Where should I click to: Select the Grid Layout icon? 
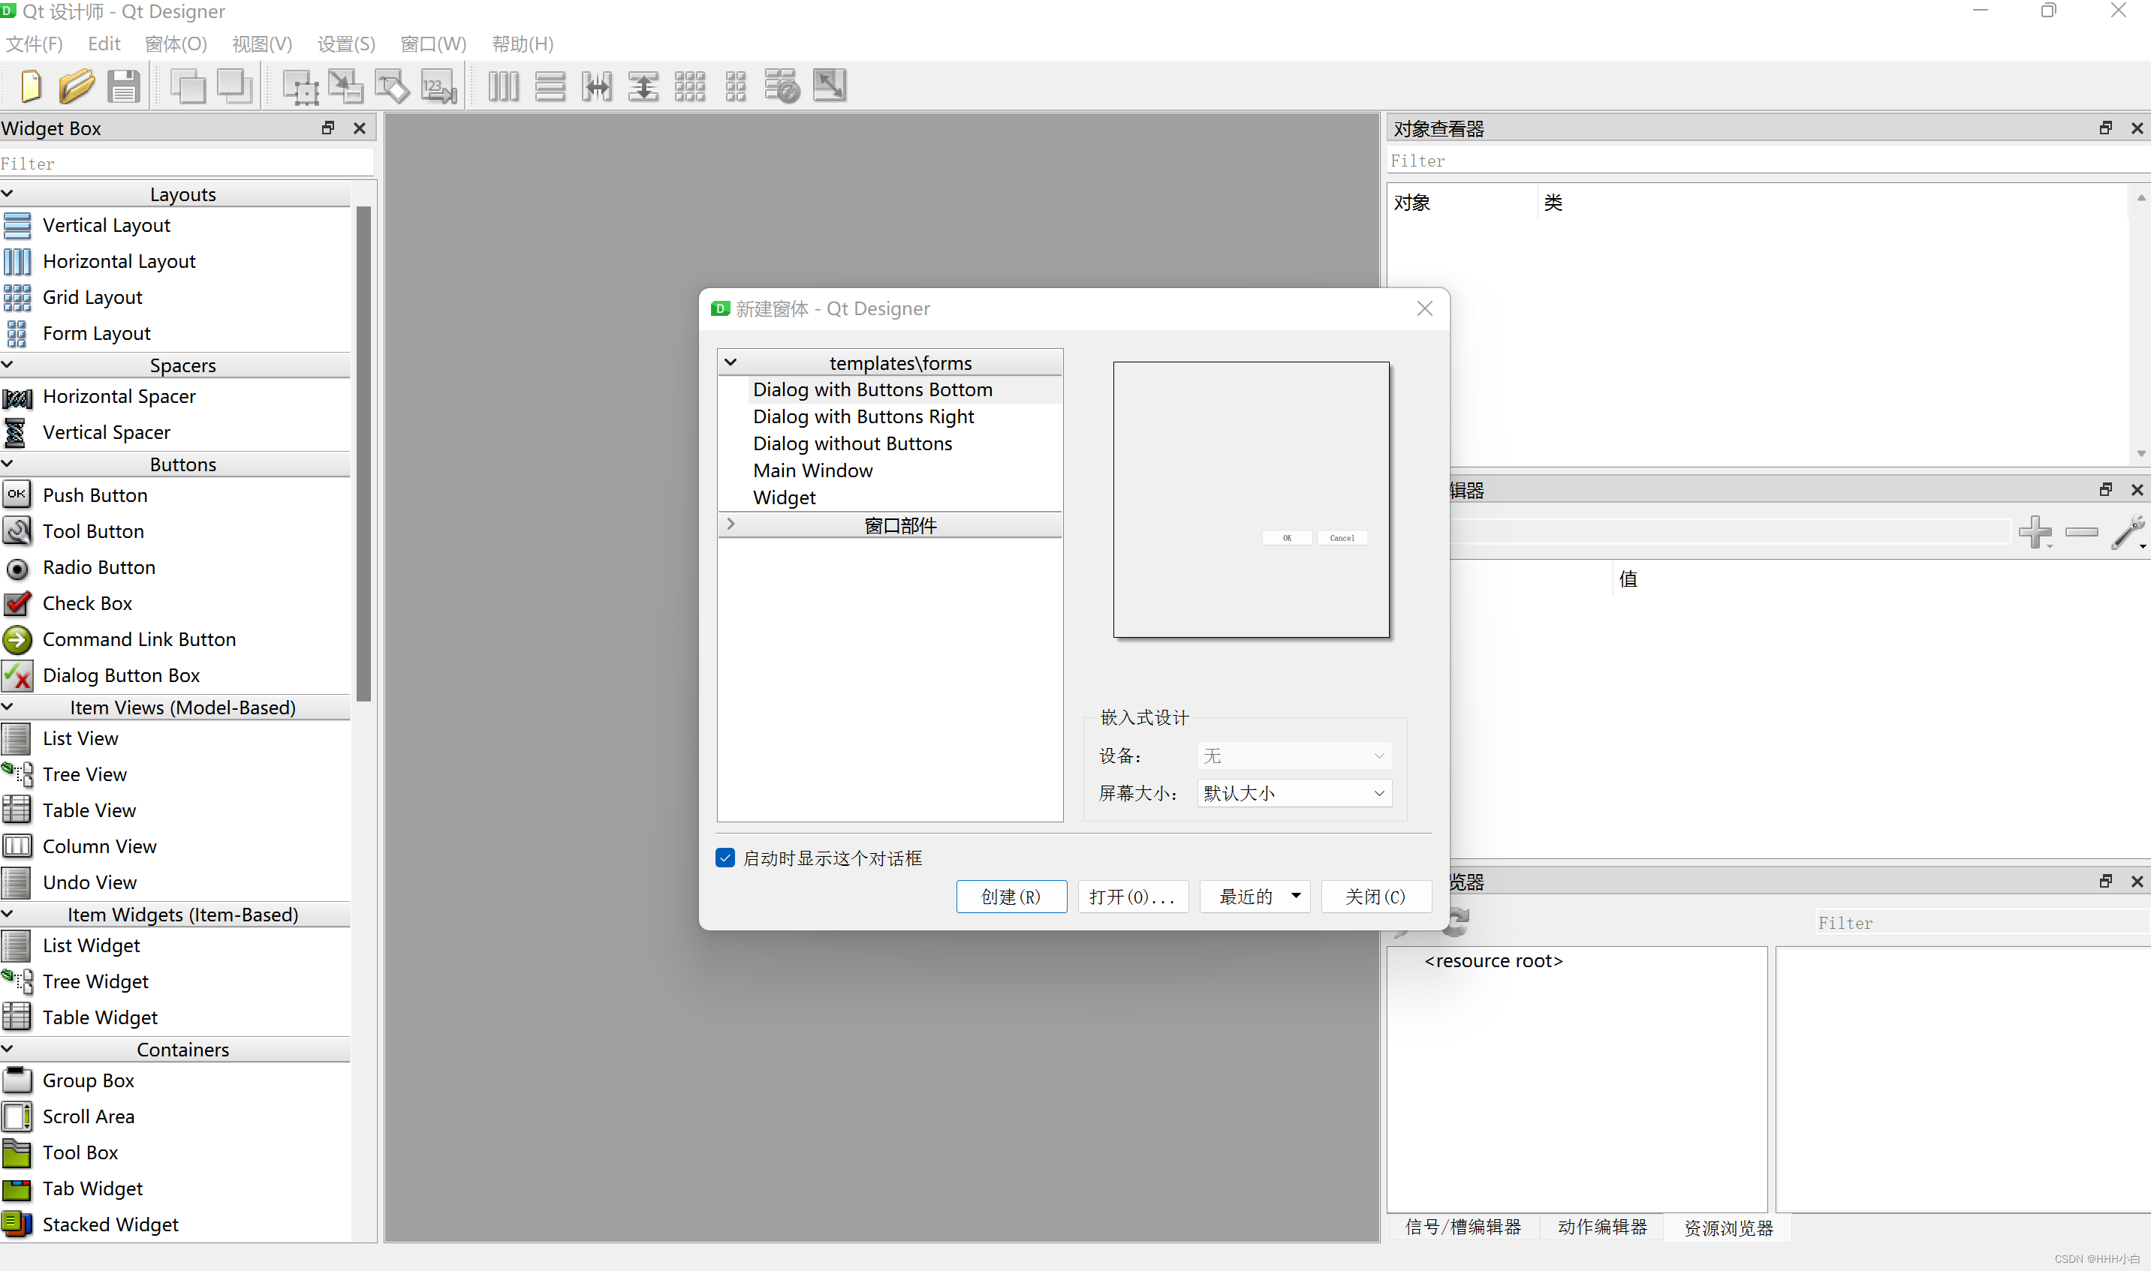pos(17,296)
